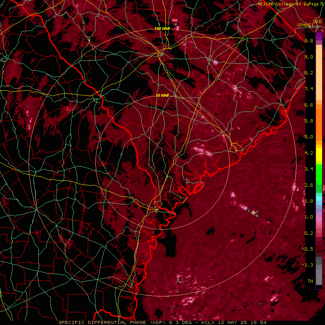
Task: Click the [PHAS] unit label above the color bar
Action: point(305,25)
